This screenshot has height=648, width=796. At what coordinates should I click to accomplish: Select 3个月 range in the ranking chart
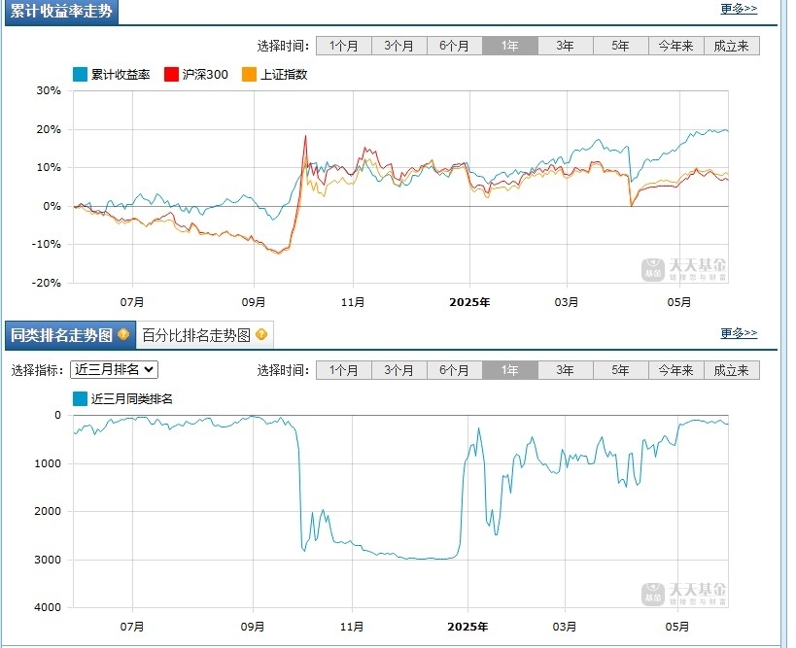[x=399, y=370]
